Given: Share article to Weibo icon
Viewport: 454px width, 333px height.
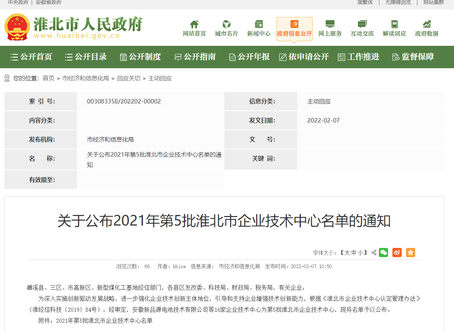Looking at the screenshot, I should pos(397,253).
